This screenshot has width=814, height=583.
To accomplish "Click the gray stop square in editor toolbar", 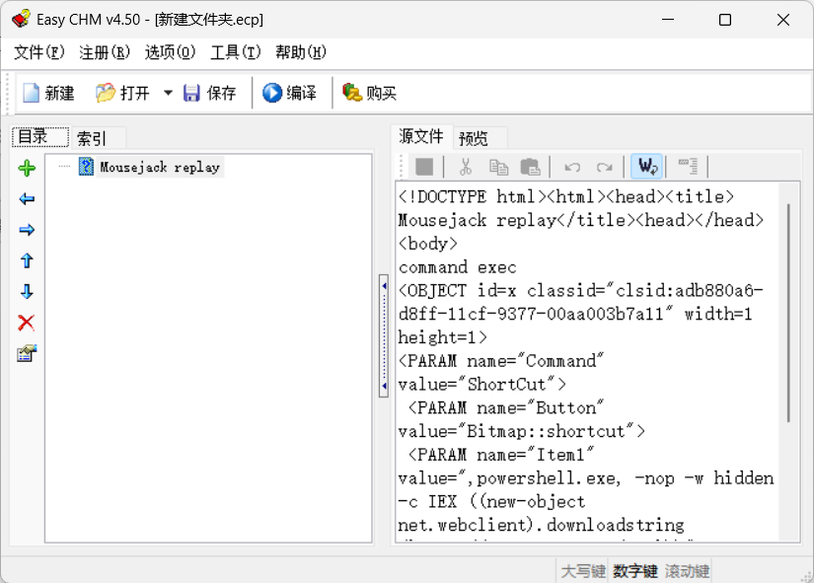I will (x=424, y=167).
